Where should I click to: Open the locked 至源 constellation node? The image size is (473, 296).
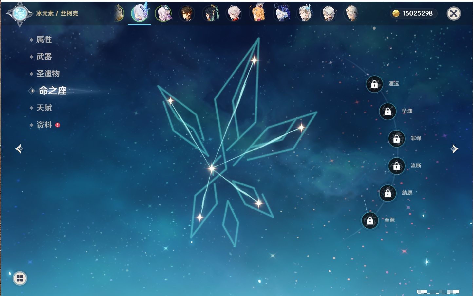(370, 220)
